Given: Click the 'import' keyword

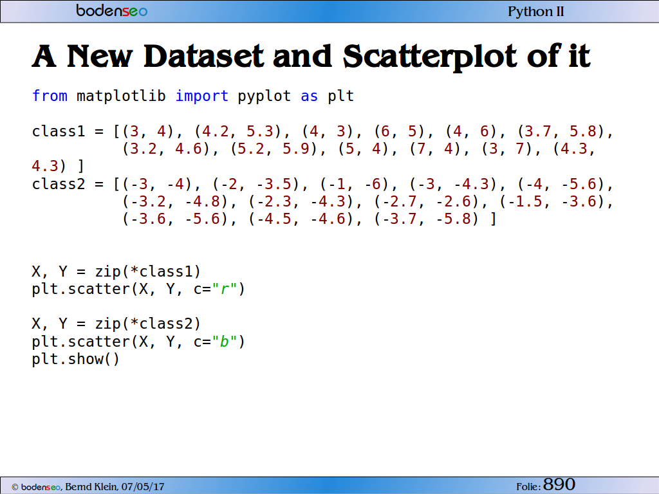Looking at the screenshot, I should pos(201,96).
